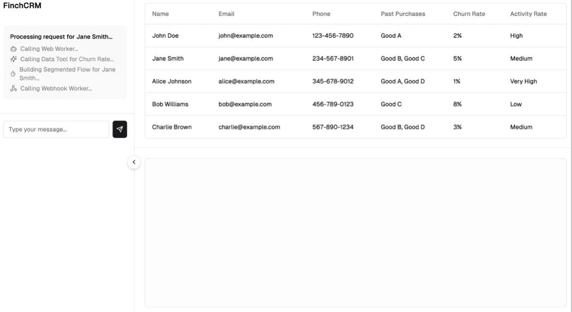Select the Bob Williams name cell
The height and width of the screenshot is (312, 572).
point(170,104)
